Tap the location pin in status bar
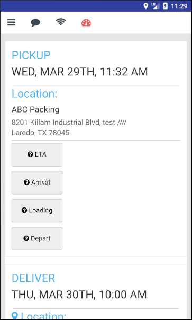 click(145, 6)
